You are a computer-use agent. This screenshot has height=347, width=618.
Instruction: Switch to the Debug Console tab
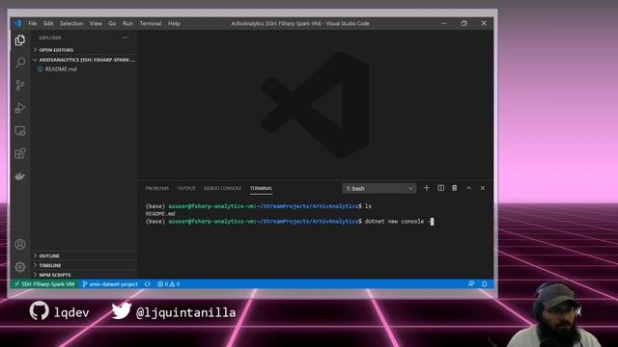point(222,189)
